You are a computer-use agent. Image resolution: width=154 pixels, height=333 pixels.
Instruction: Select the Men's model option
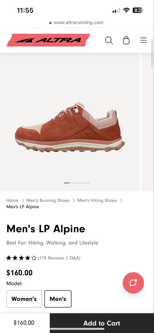click(58, 299)
